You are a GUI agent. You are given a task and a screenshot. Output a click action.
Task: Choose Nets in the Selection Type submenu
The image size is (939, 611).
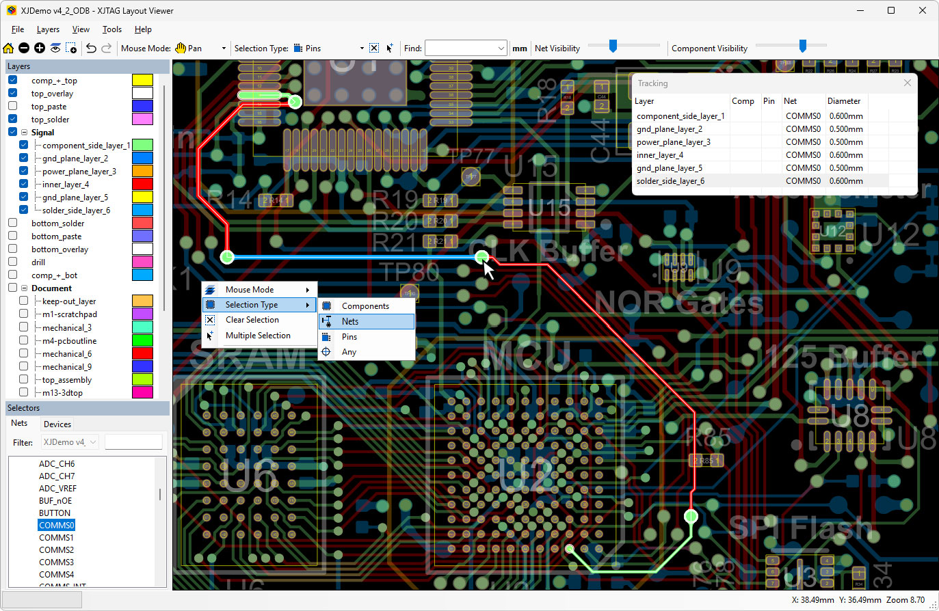coord(350,321)
